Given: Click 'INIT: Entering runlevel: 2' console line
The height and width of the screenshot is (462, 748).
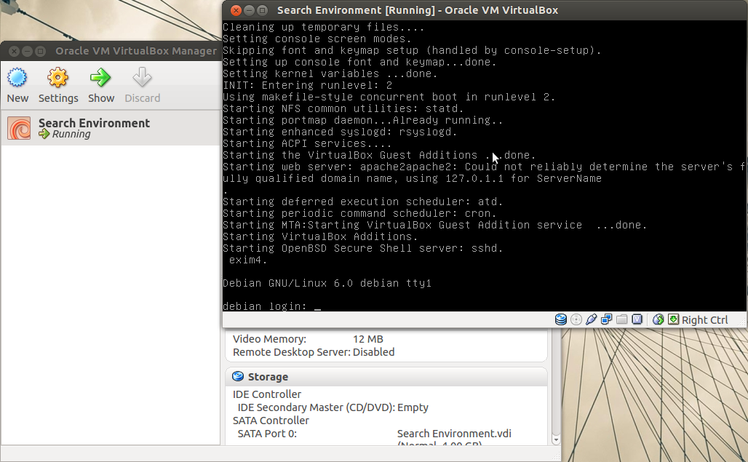Looking at the screenshot, I should tap(307, 85).
